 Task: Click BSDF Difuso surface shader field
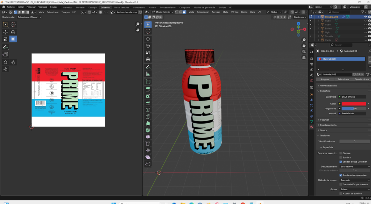(353, 97)
